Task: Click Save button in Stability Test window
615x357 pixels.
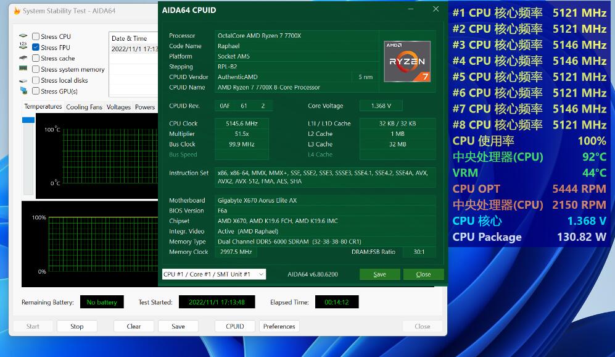Action: 178,326
